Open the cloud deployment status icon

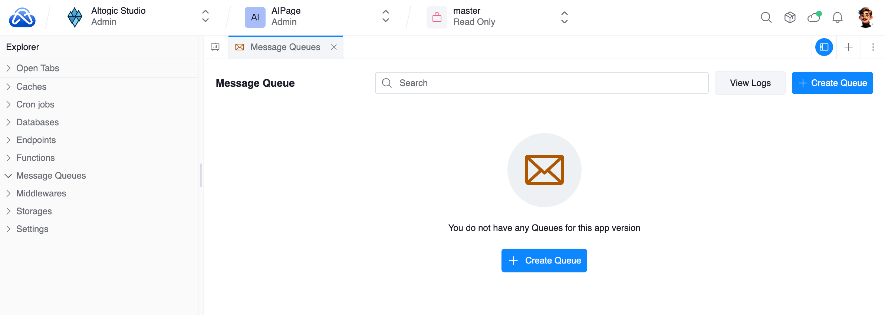coord(814,17)
